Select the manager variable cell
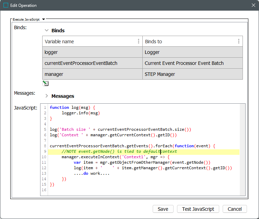This screenshot has height=219, width=259. [x=92, y=74]
